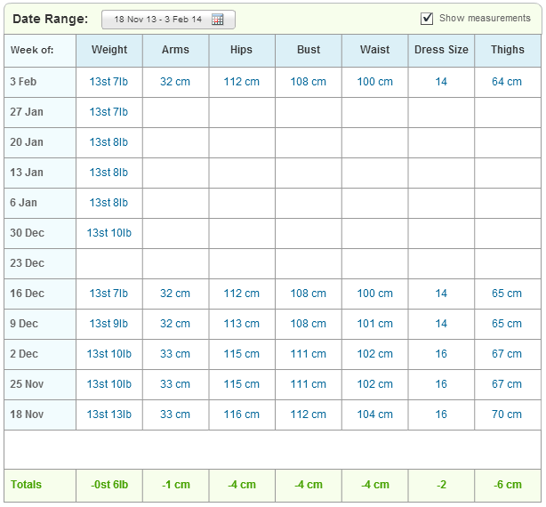Click weight 13st 10lb for 25 Nov
This screenshot has height=507, width=546.
tap(109, 384)
